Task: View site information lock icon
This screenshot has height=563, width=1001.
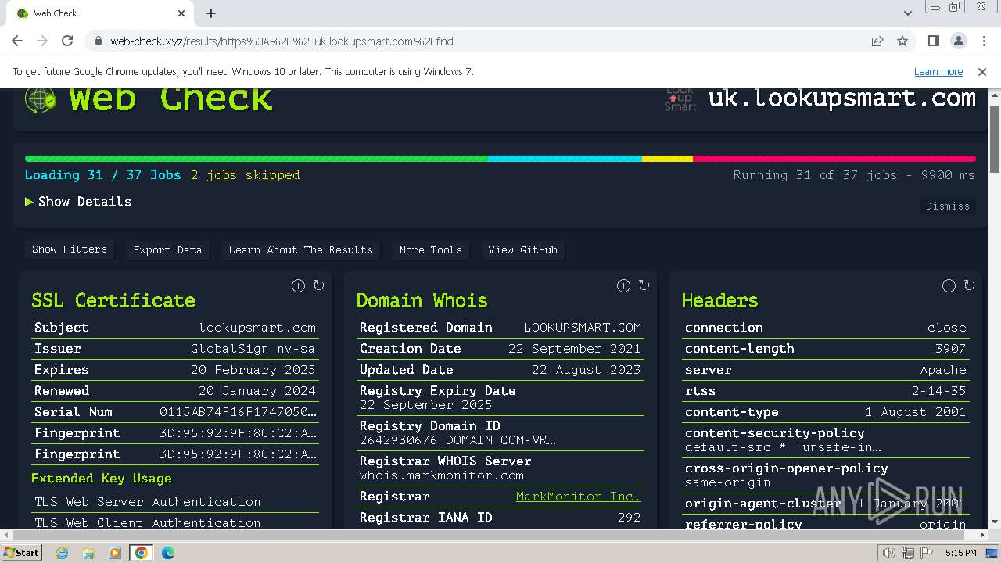Action: (x=98, y=41)
